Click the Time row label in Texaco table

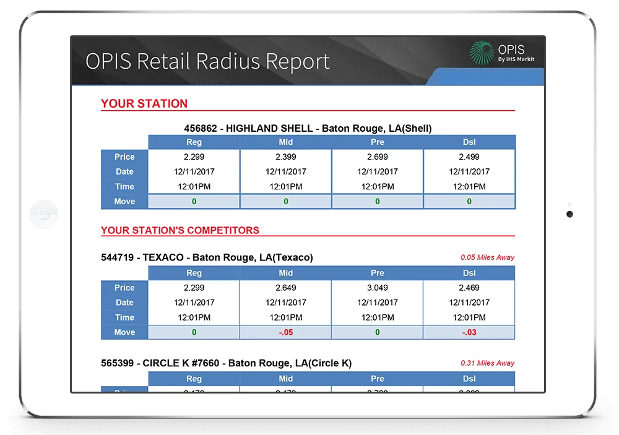(x=124, y=317)
